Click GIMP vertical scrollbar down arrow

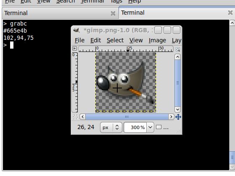[x=177, y=109]
